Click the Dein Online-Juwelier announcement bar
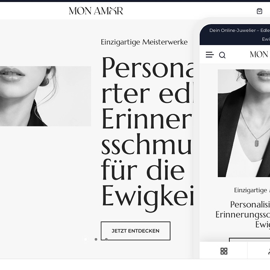 click(235, 35)
